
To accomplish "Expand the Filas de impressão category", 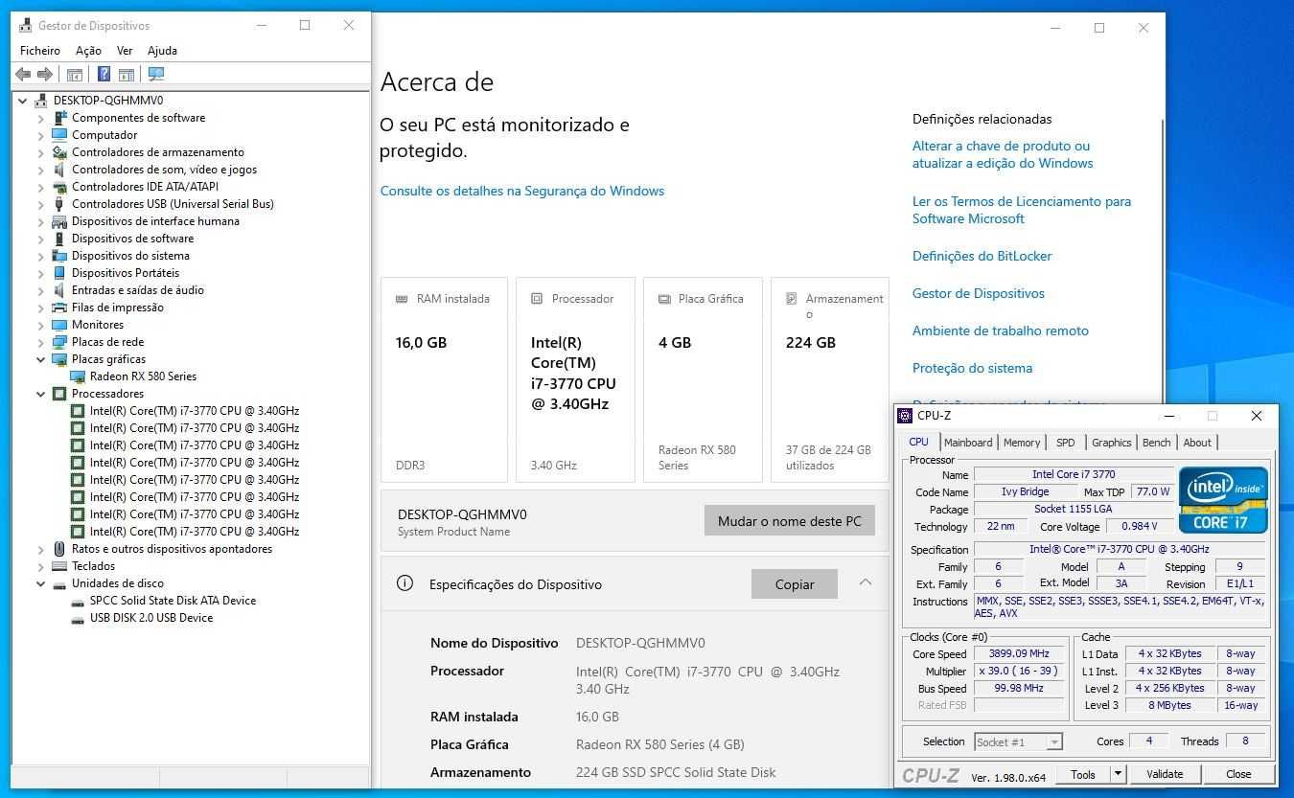I will pyautogui.click(x=41, y=308).
